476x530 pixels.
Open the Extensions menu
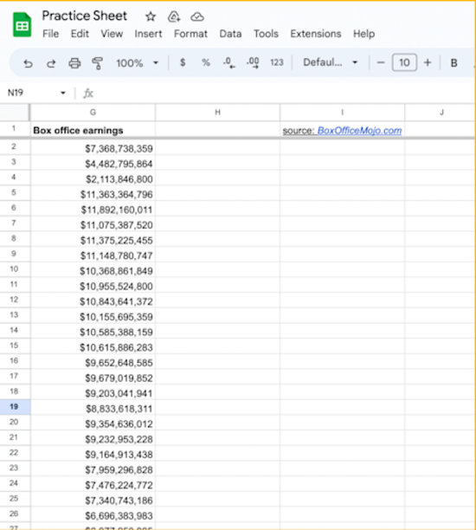click(316, 34)
